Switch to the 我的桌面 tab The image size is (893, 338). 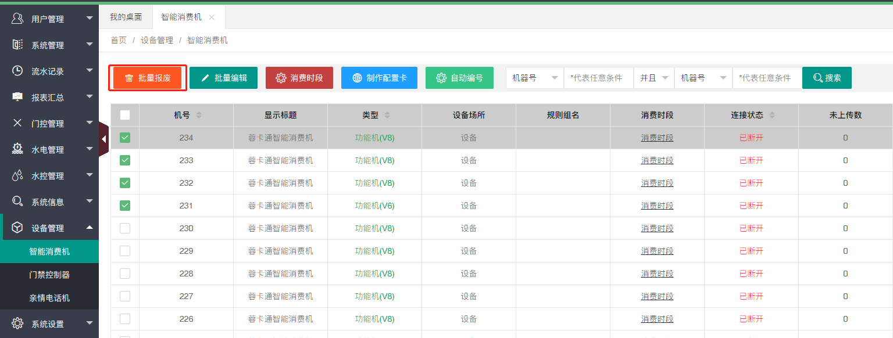point(126,17)
